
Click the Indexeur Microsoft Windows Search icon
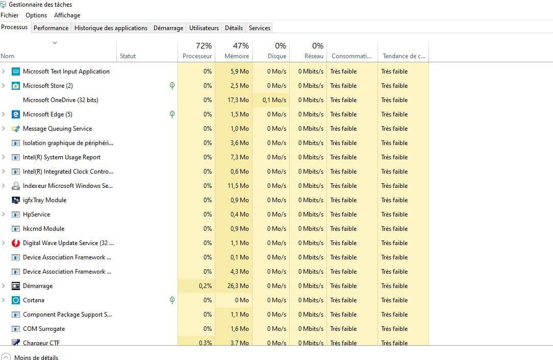tap(15, 186)
